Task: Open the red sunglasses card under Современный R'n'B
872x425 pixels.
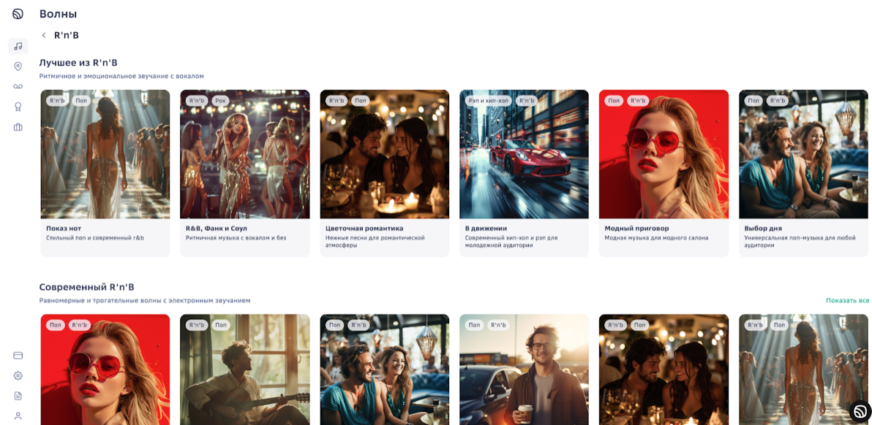Action: [x=105, y=370]
